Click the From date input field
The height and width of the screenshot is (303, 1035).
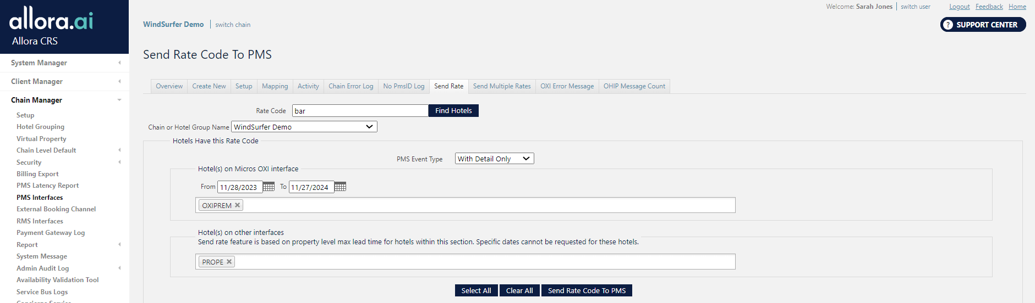[240, 187]
